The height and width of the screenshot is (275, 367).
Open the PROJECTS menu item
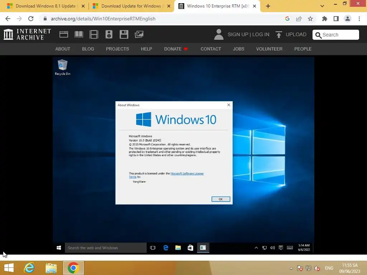(x=118, y=49)
